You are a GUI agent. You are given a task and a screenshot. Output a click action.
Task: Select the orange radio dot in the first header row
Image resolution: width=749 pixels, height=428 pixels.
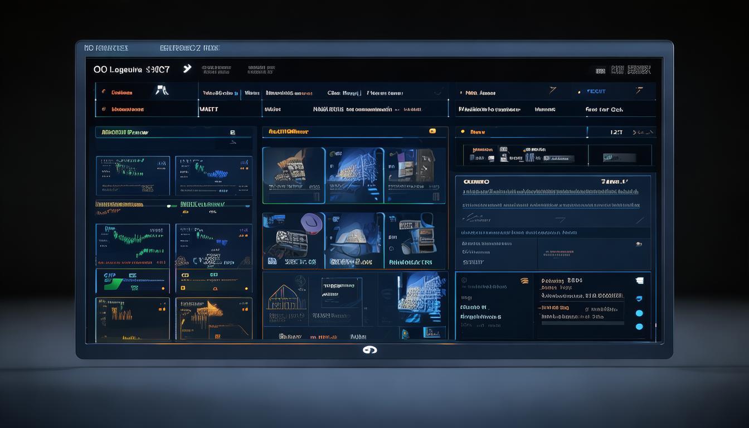coord(104,92)
